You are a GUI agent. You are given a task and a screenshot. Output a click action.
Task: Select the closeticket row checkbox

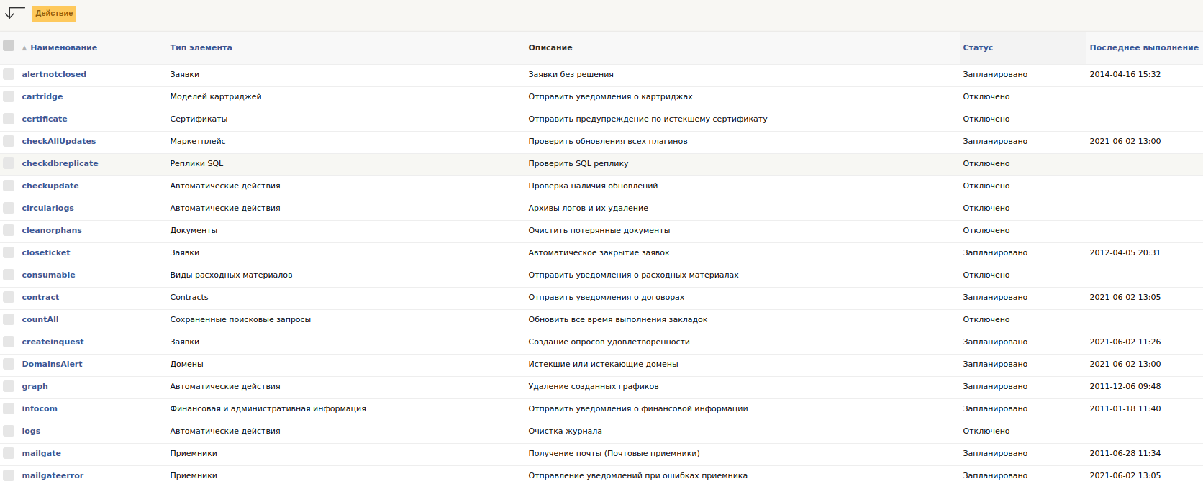coord(9,252)
